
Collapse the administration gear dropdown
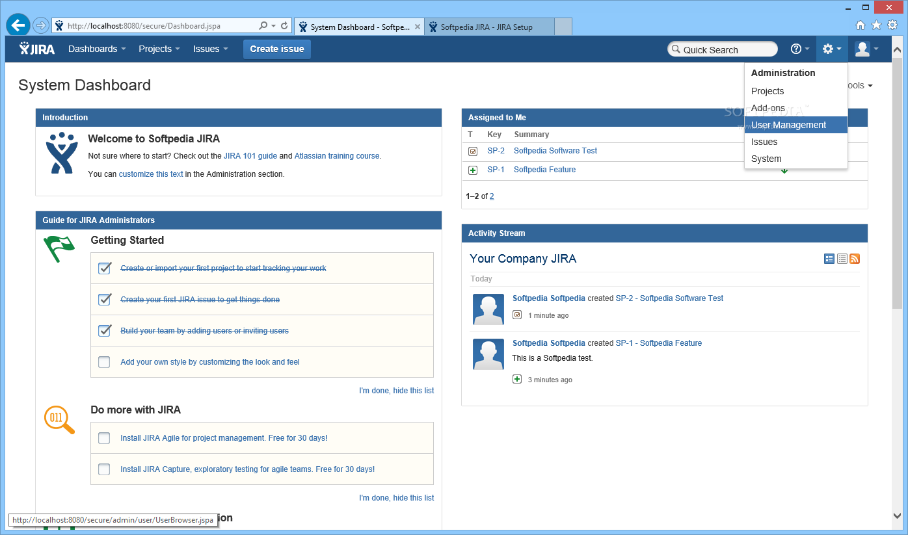pyautogui.click(x=832, y=49)
